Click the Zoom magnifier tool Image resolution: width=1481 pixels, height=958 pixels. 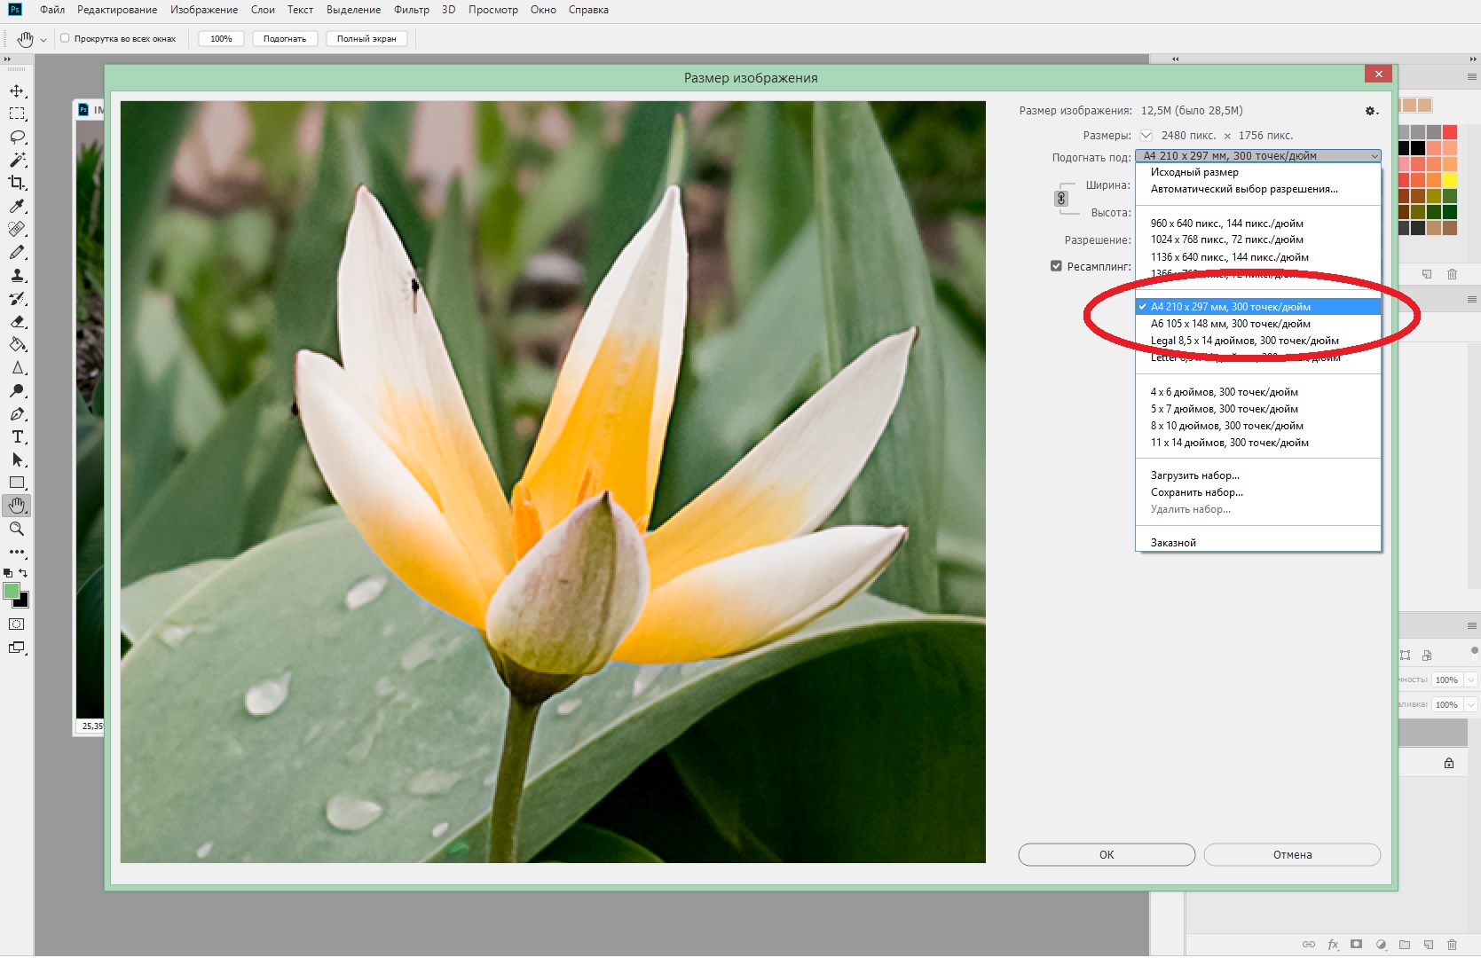point(17,529)
